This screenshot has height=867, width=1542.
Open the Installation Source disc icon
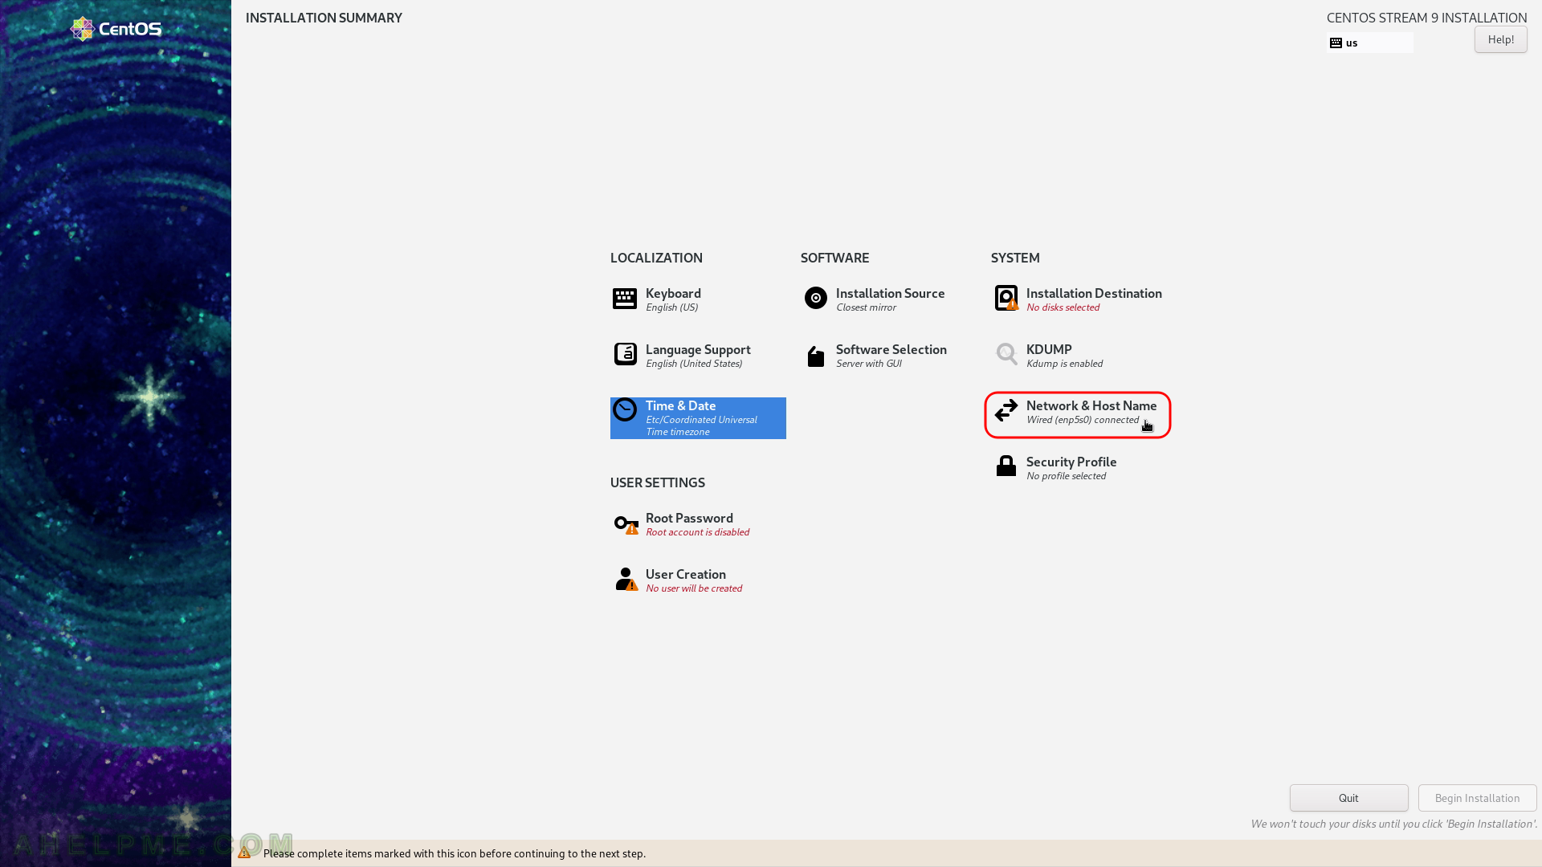coord(816,298)
